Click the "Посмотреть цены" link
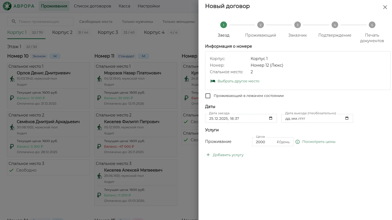This screenshot has width=392, height=220. (319, 142)
